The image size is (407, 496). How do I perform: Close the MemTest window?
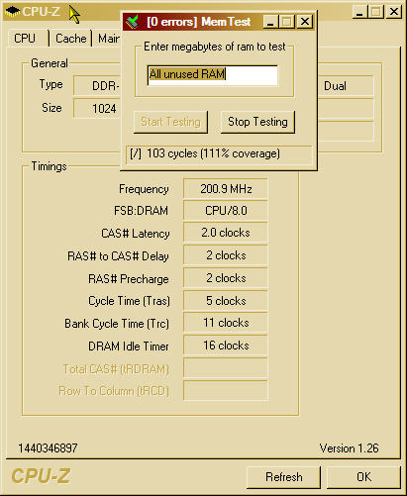[x=305, y=22]
